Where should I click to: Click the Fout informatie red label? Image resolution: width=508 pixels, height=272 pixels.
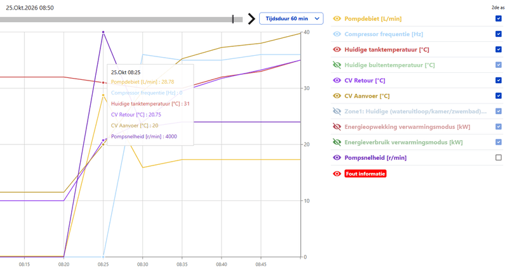click(365, 174)
